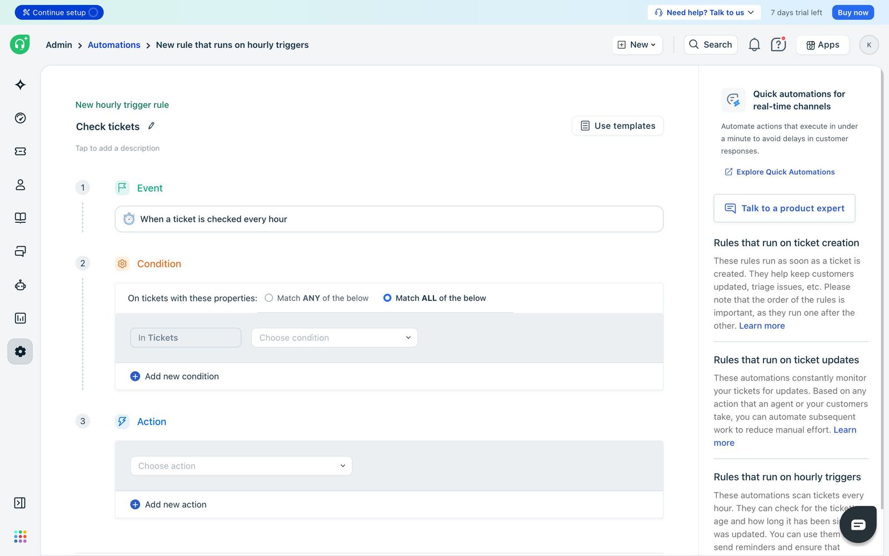Viewport: 889px width, 556px height.
Task: Open the Choose condition dropdown
Action: coord(334,337)
